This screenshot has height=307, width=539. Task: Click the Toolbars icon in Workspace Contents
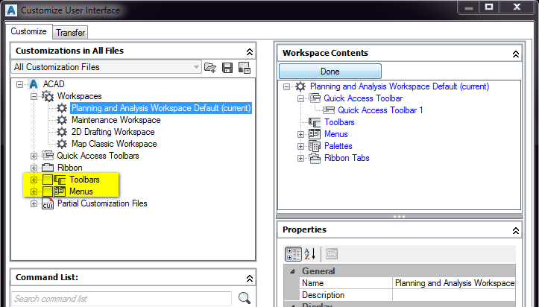tap(315, 122)
